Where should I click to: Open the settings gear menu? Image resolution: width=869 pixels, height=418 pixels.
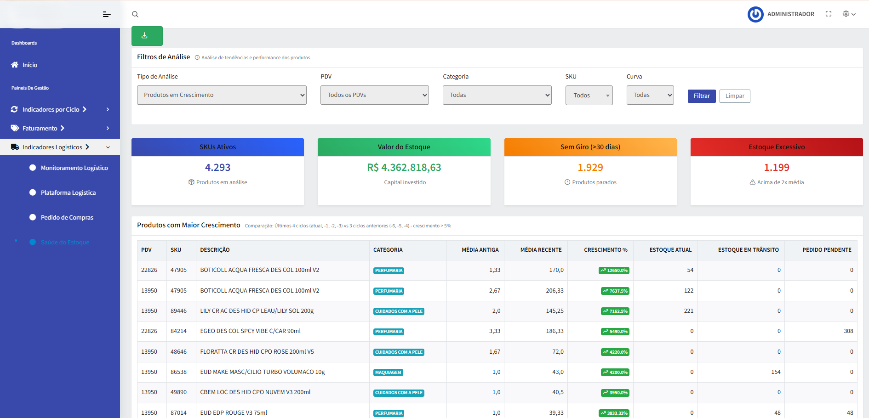[849, 14]
